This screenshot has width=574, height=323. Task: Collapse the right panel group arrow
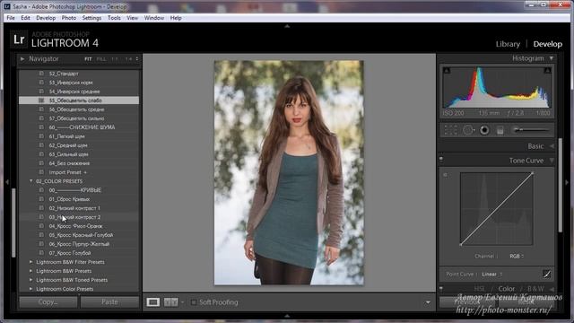567,181
